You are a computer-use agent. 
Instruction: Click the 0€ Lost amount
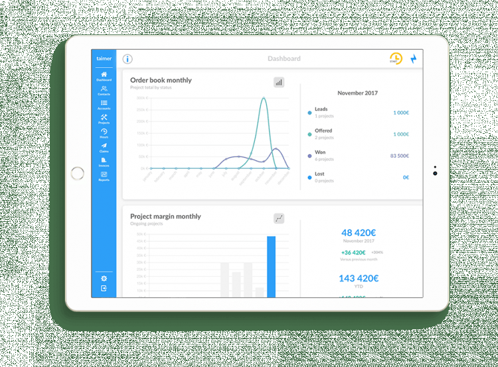406,177
